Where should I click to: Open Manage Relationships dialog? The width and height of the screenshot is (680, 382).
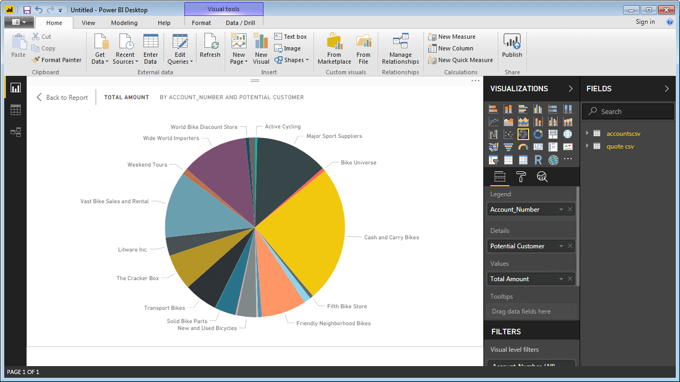(400, 49)
